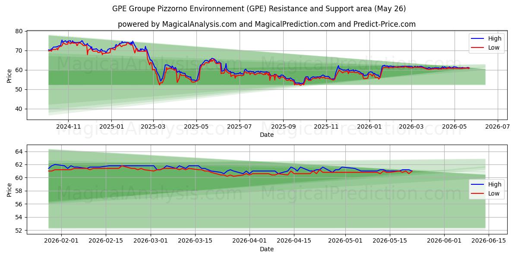
Task: Click the red Low line swatch in bottom legend
Action: coord(477,194)
